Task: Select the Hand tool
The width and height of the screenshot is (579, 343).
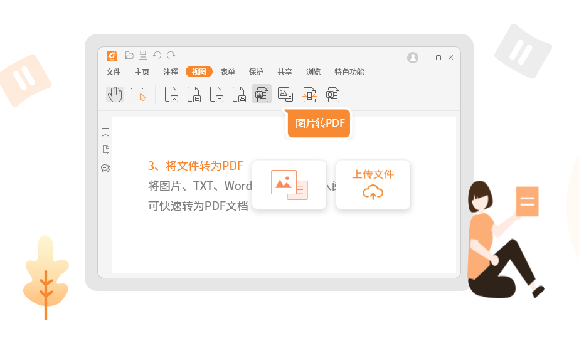Action: 115,95
